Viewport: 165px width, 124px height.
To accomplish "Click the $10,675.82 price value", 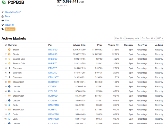I will [x=97, y=54].
